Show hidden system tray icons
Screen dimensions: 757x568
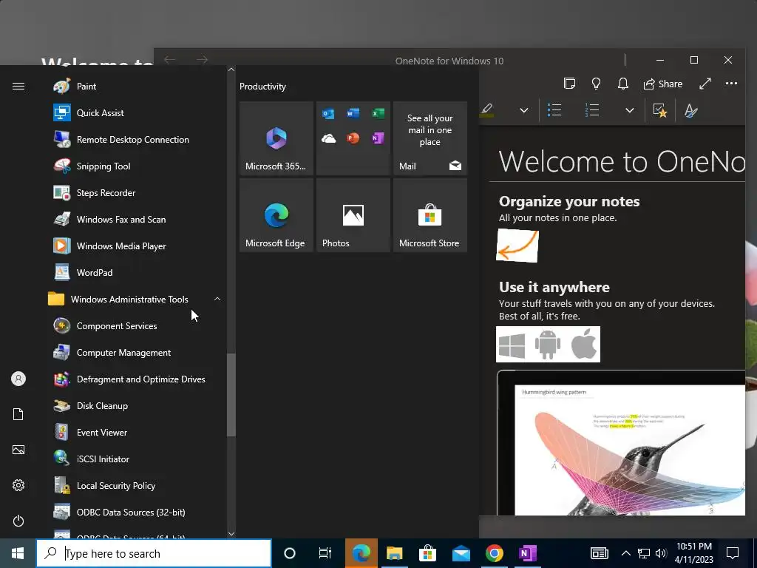tap(625, 553)
